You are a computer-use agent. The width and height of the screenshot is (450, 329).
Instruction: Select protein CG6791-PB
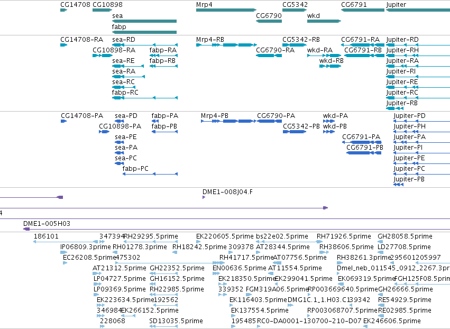coord(364,153)
